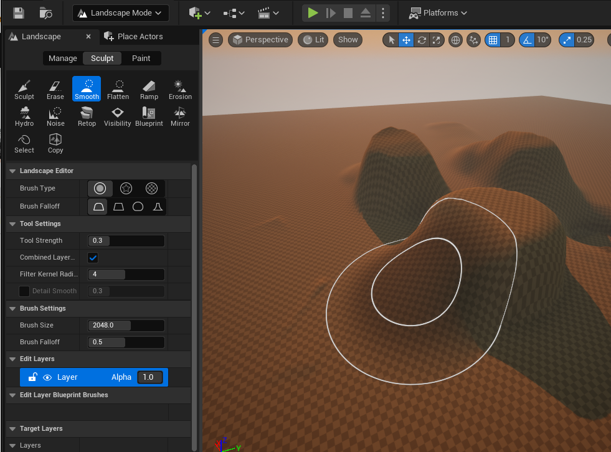Activate the select mode cursor icon

[392, 40]
